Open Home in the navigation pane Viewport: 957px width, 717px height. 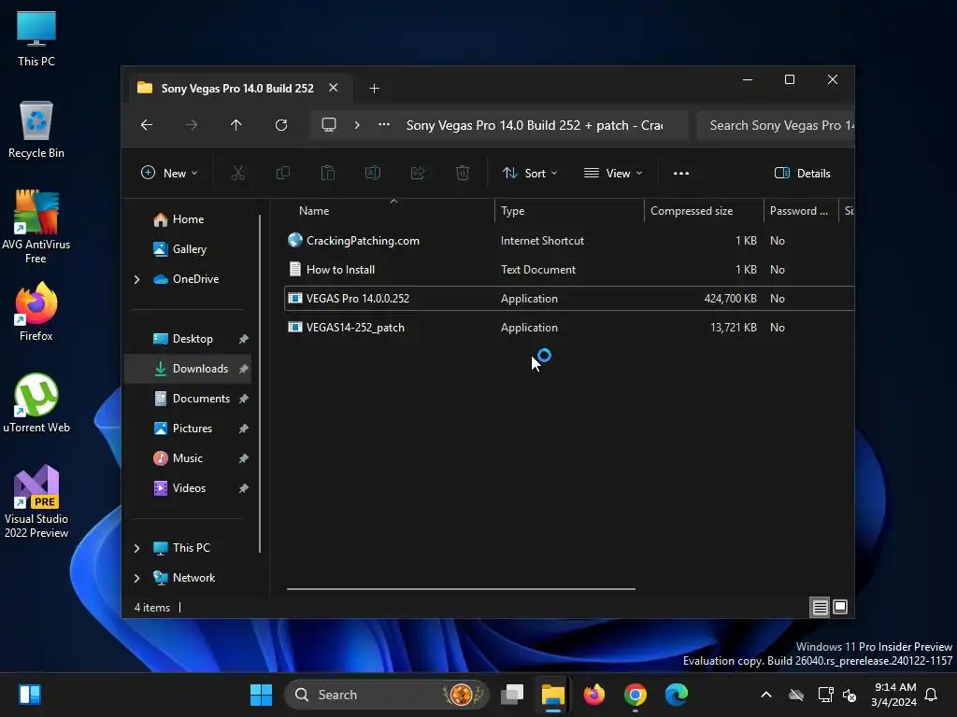point(187,218)
